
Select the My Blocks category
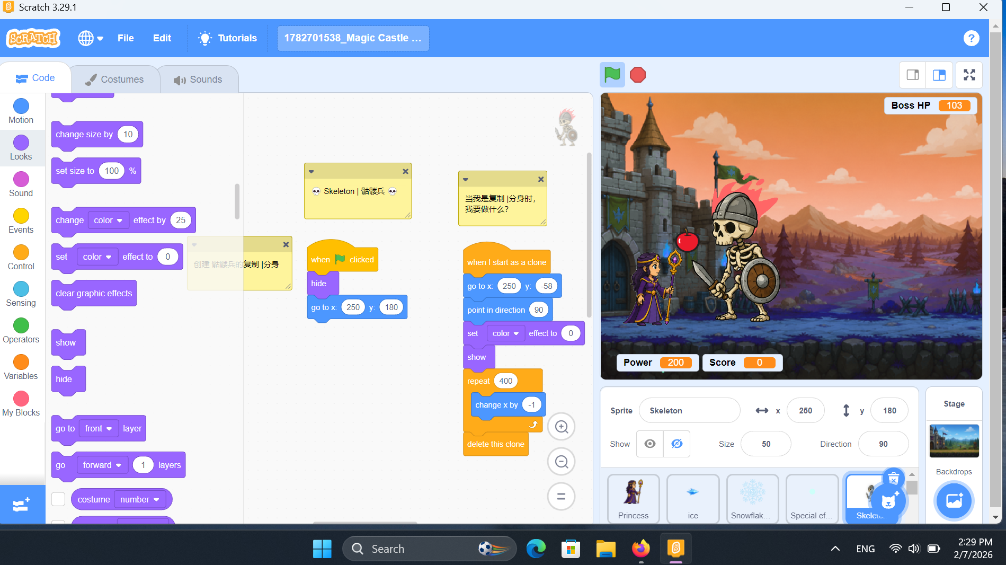[x=21, y=404]
